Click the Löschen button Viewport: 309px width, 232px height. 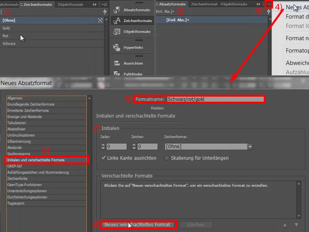coord(196,225)
